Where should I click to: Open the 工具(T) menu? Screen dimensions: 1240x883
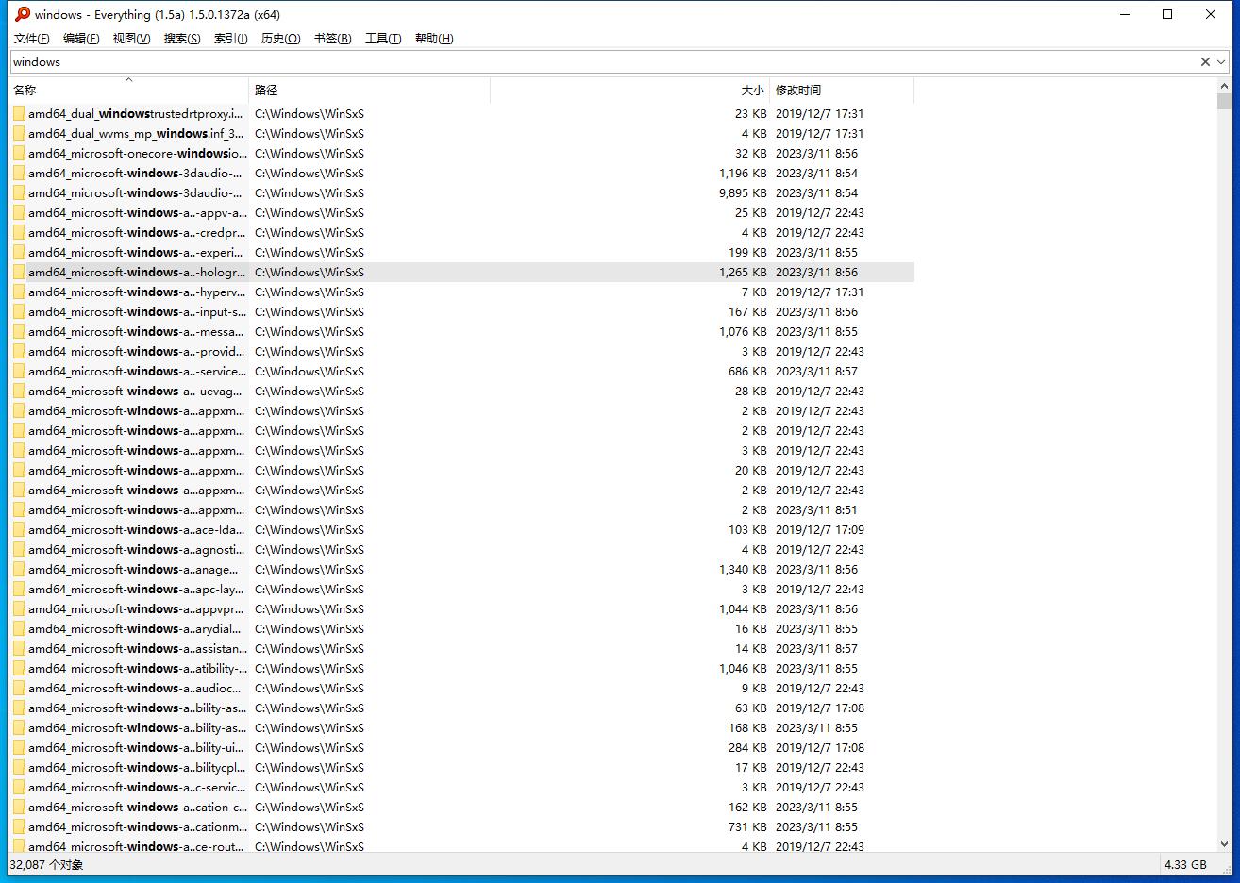(x=383, y=39)
